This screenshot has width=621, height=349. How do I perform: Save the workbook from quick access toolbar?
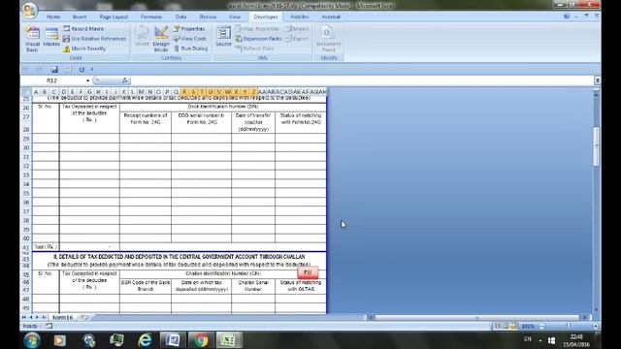click(x=54, y=70)
